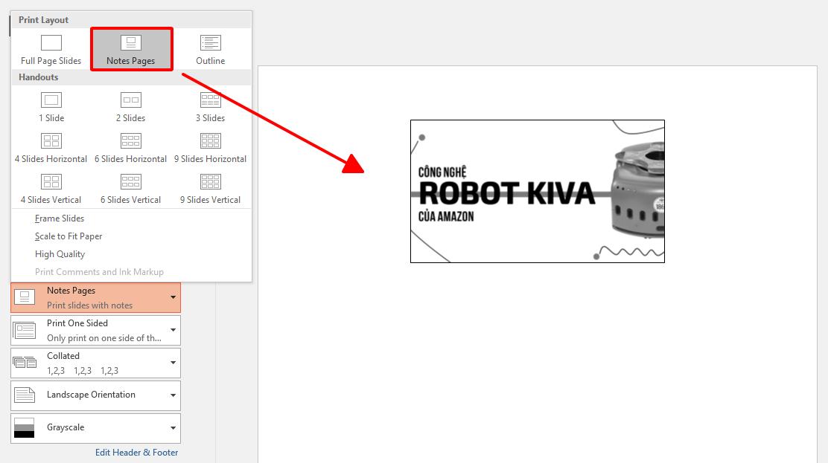Screen dimensions: 828x463
Task: Click the Print One Sided page icon
Action: click(25, 331)
